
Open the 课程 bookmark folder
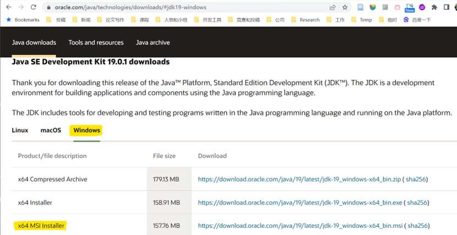pos(140,20)
